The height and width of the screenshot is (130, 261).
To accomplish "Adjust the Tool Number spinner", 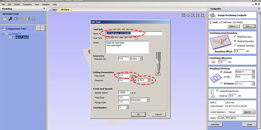I will 128,108.
